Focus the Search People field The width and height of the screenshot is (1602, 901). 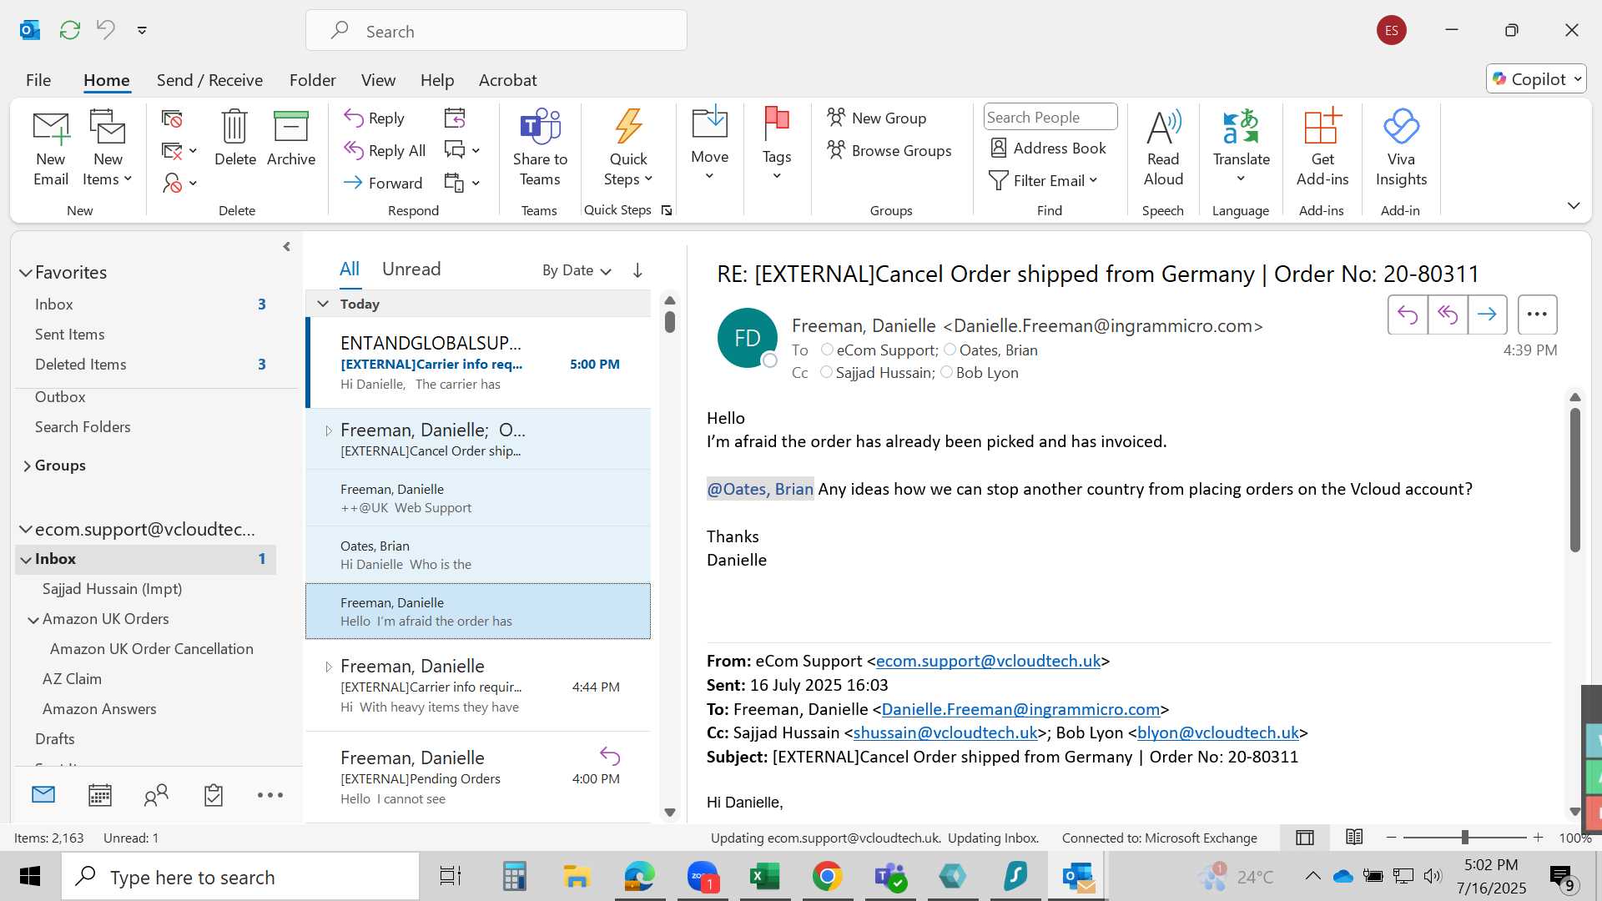pos(1050,117)
